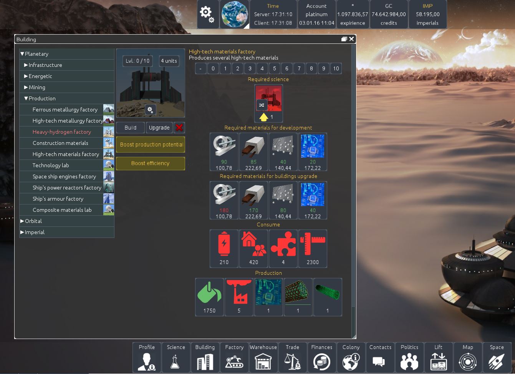Image resolution: width=515 pixels, height=374 pixels.
Task: Select Ship's power reactors factory
Action: 67,188
